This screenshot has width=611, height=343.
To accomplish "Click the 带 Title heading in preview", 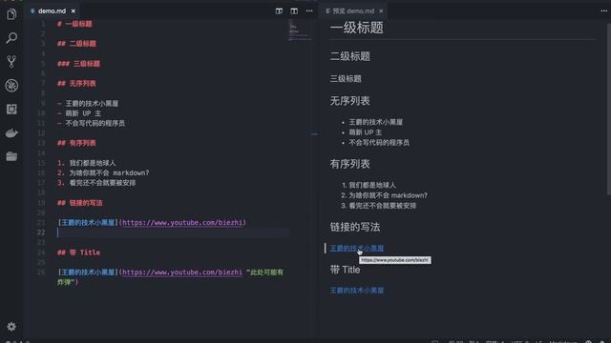I will pyautogui.click(x=345, y=270).
